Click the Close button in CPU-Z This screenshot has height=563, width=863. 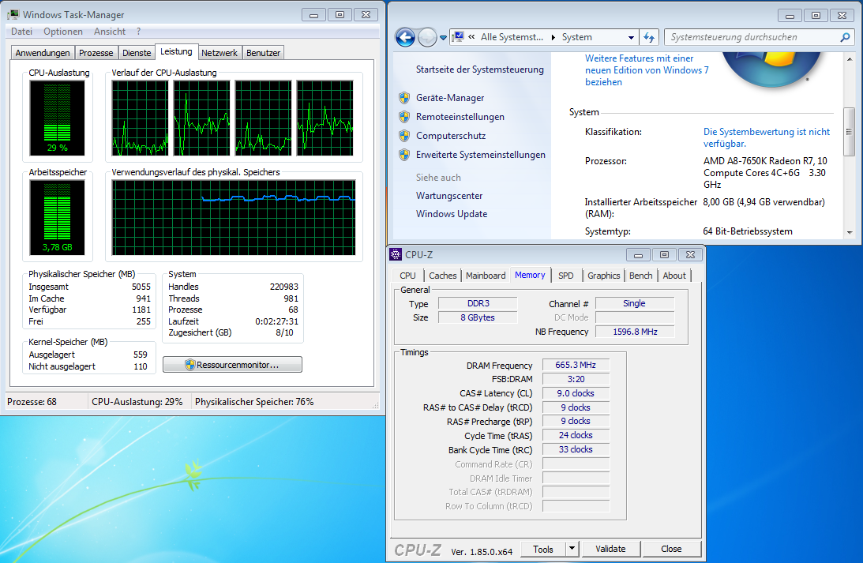[x=671, y=549]
